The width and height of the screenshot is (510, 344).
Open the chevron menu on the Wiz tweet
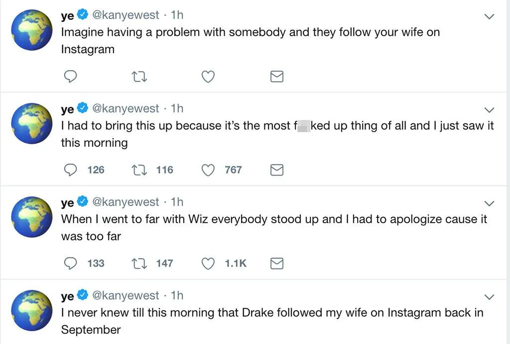[489, 203]
